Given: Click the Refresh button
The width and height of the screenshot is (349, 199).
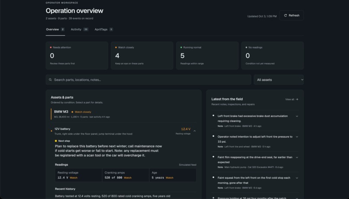Looking at the screenshot, I should (x=291, y=16).
